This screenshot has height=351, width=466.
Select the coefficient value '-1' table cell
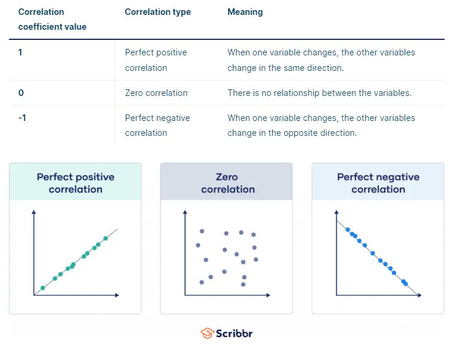(x=22, y=118)
